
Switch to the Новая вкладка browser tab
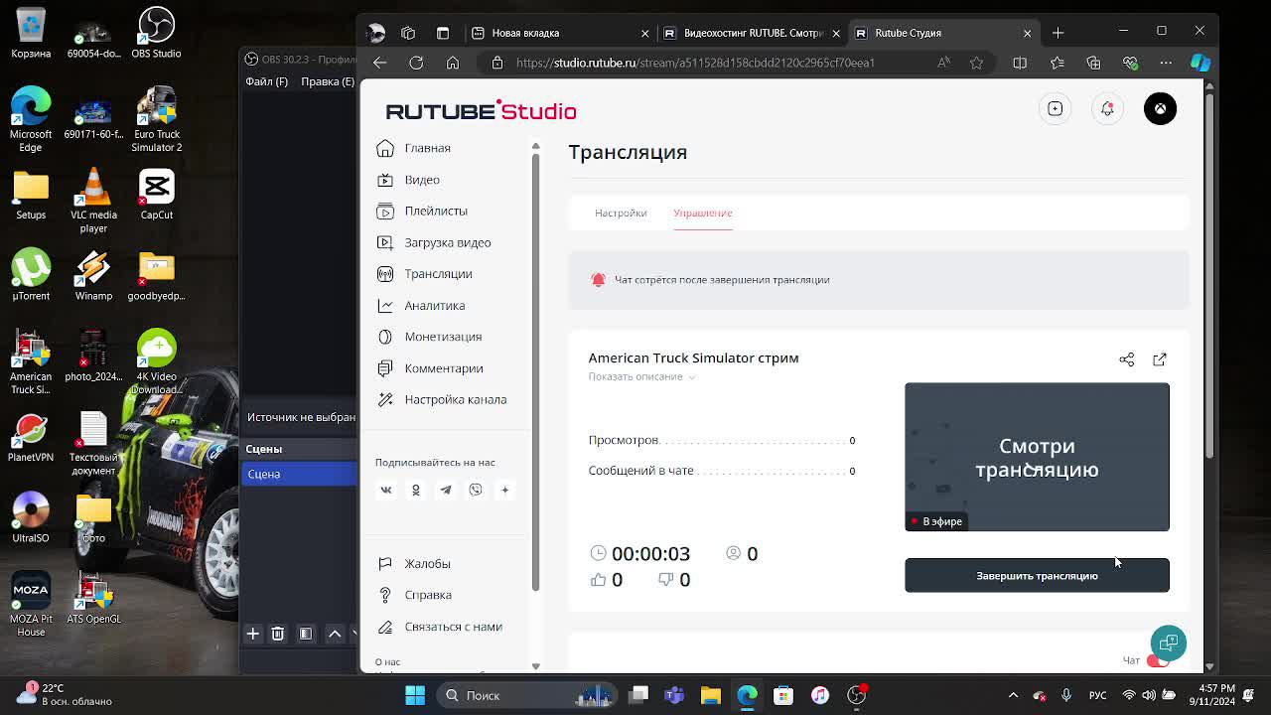tap(559, 33)
